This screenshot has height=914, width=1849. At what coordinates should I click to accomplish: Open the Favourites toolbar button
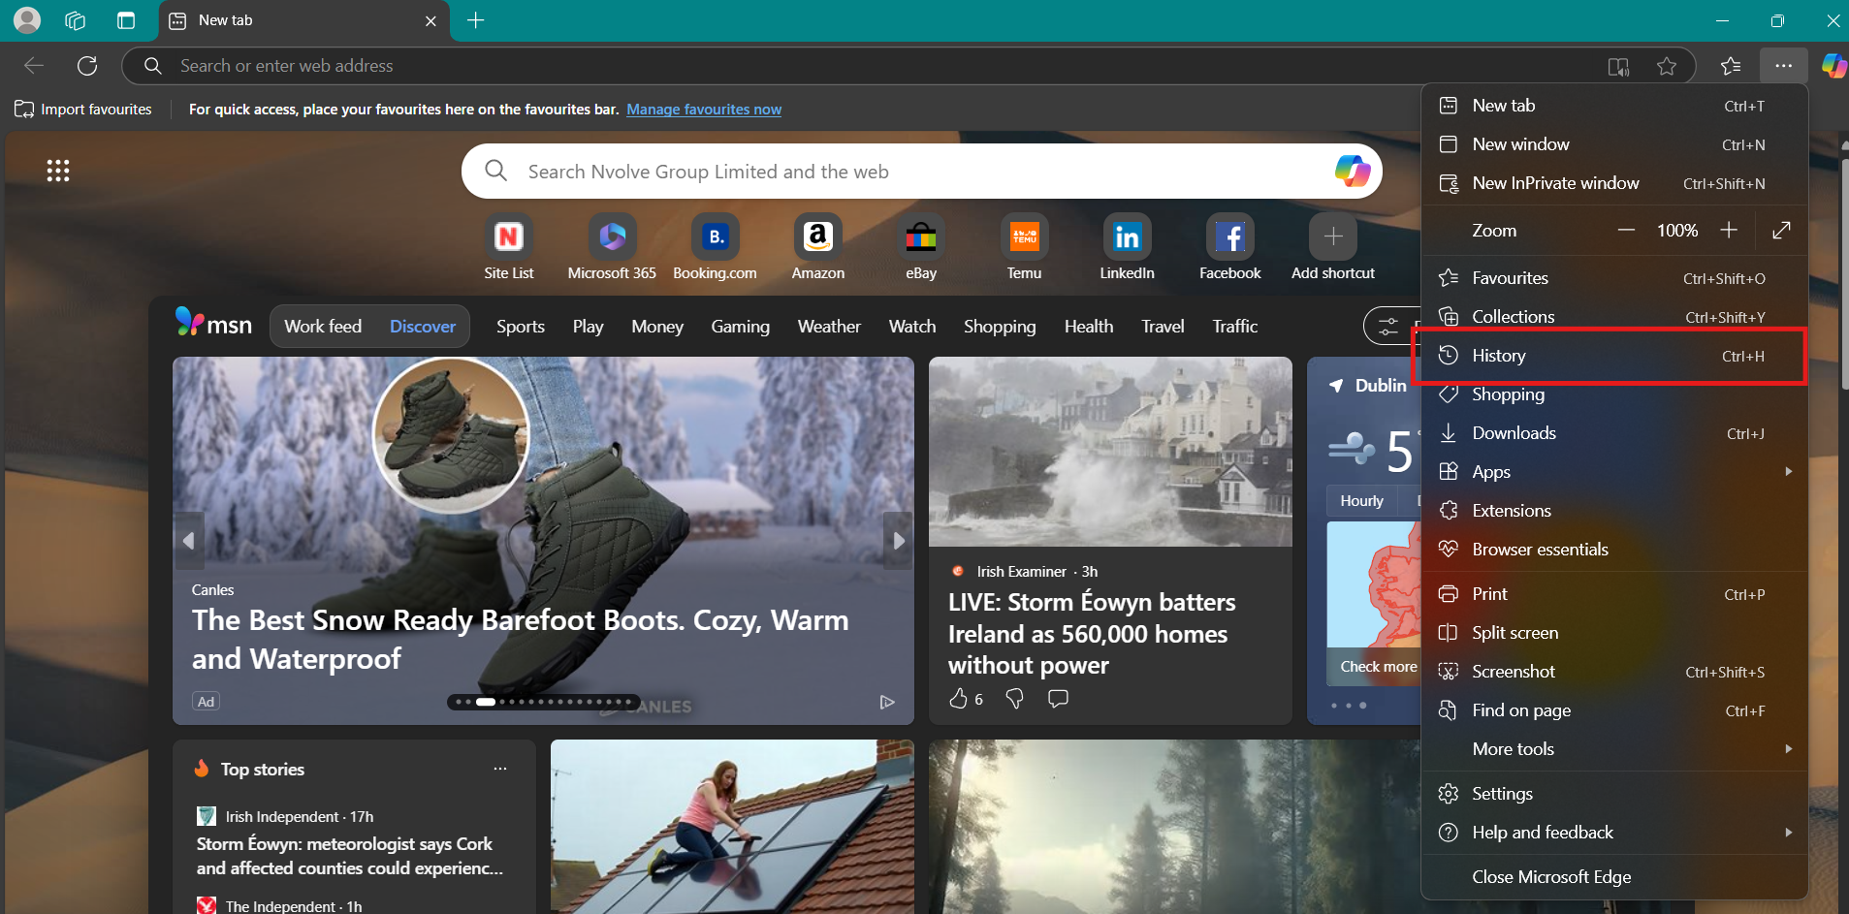click(1731, 66)
